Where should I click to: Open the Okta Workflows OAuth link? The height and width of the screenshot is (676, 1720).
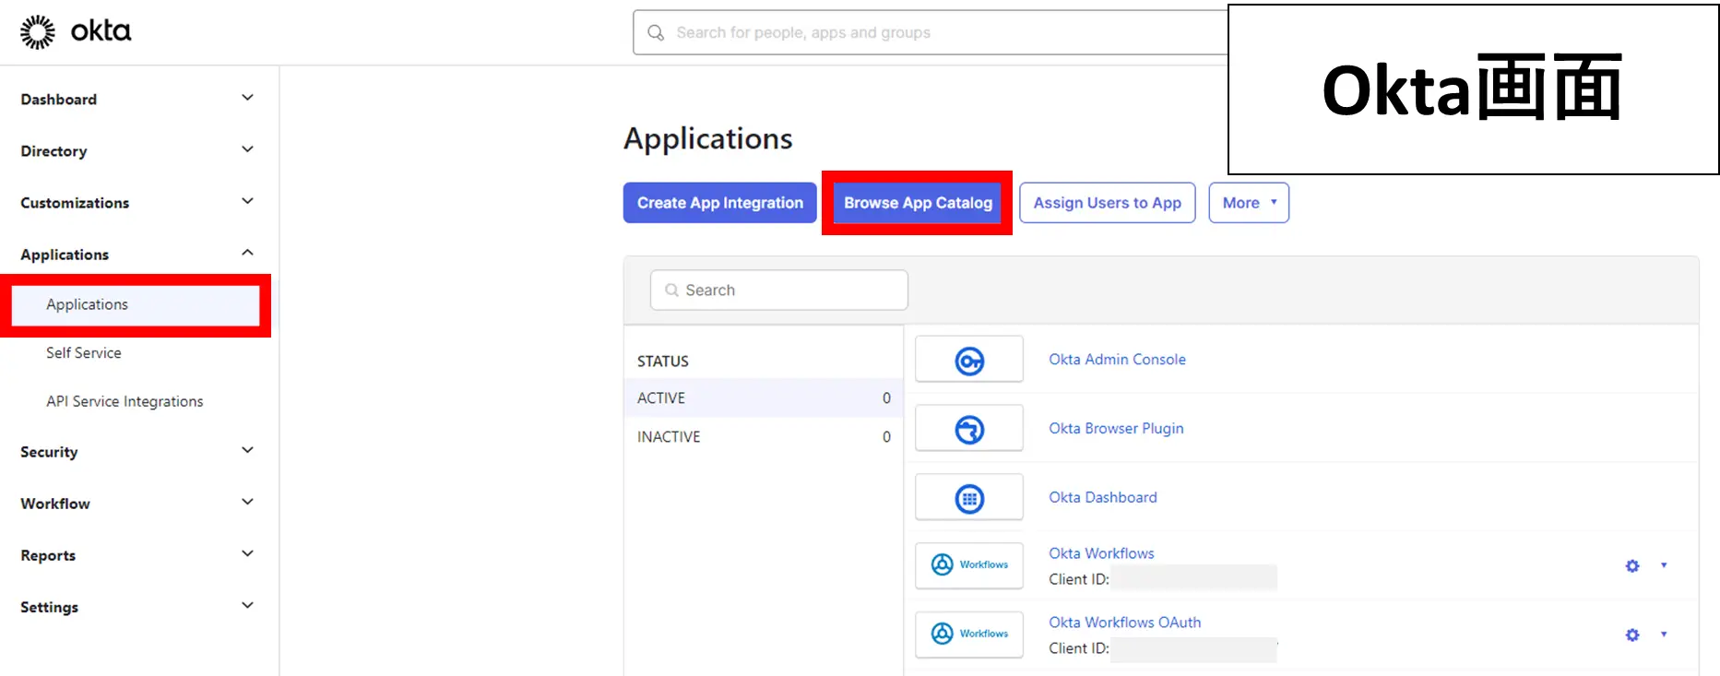[1124, 623]
